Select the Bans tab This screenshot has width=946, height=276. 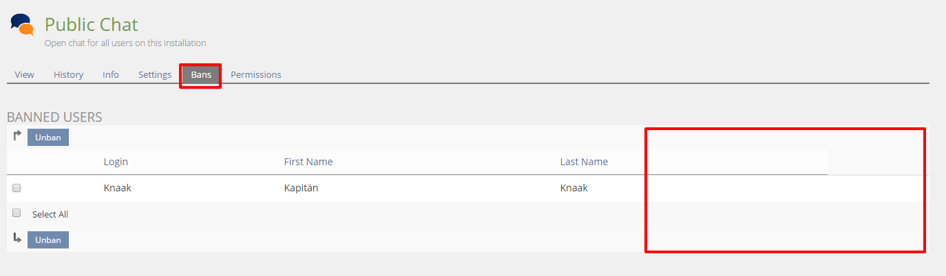(x=201, y=74)
